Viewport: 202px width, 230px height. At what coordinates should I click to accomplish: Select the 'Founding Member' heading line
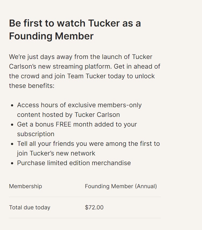51,36
